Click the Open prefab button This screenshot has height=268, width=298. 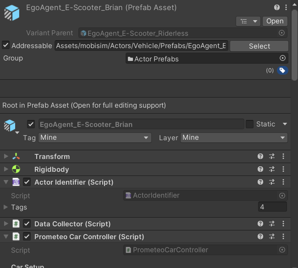tap(275, 21)
